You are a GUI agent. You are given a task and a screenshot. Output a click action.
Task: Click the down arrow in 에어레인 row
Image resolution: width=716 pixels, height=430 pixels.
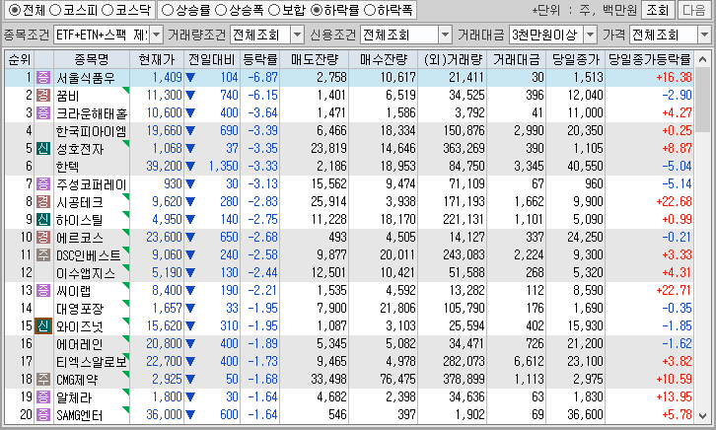point(190,344)
